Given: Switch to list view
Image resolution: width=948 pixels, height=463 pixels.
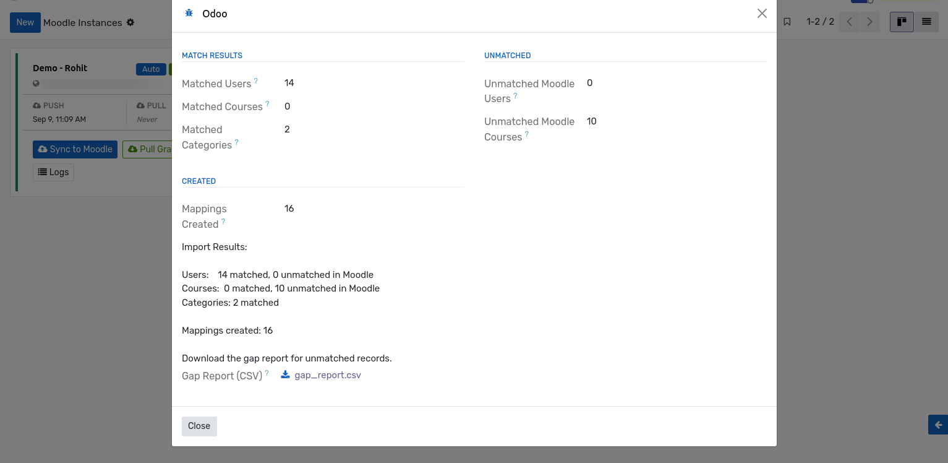Looking at the screenshot, I should [x=926, y=22].
